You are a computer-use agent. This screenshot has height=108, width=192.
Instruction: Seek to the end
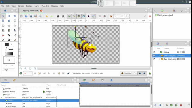63,73
